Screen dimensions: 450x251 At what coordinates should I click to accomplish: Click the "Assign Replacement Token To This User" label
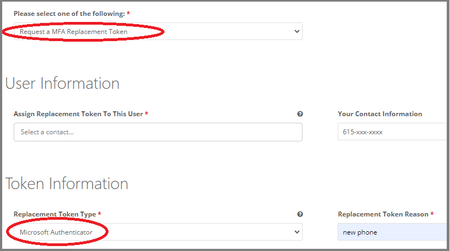(x=78, y=114)
